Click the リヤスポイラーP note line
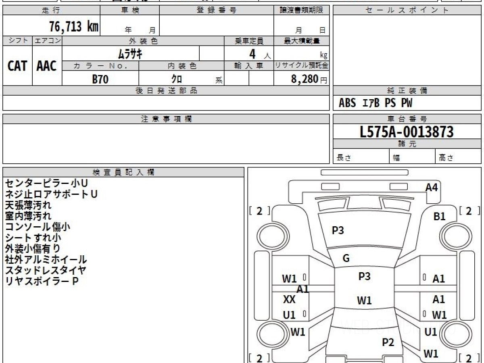Viewport: 484px width, 363px height. [42, 282]
